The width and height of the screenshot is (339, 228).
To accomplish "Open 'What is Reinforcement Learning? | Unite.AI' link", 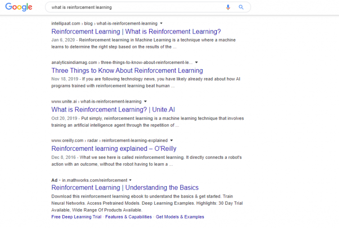I will (113, 110).
